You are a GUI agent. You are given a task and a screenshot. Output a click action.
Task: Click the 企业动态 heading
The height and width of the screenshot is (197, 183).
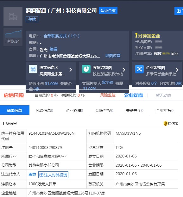click(x=134, y=95)
